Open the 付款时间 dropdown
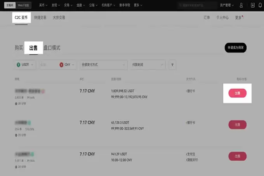264x176 pixels. [148, 64]
